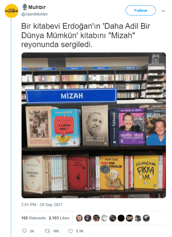
Task: Open the solid black liker avatar
Action: click(121, 218)
